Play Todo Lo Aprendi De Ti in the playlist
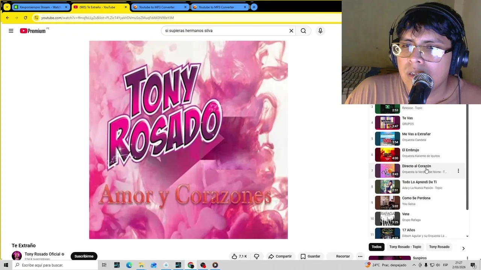Image resolution: width=481 pixels, height=270 pixels. tap(417, 187)
